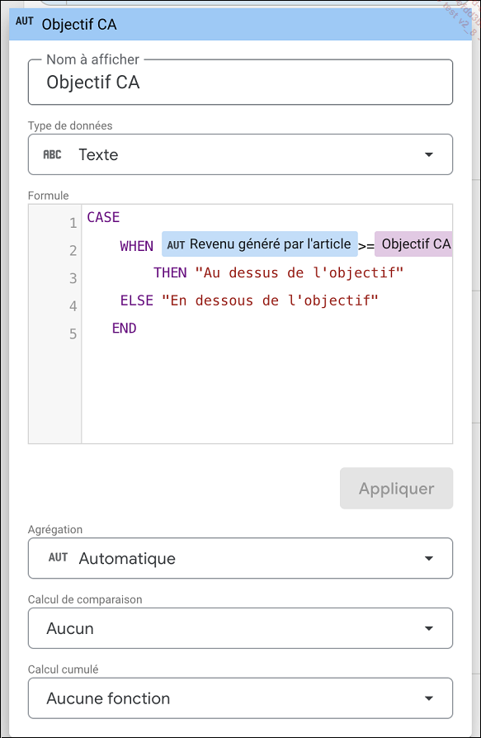Screen dimensions: 481x738
Task: Click the END keyword in formula
Action: coord(124,328)
